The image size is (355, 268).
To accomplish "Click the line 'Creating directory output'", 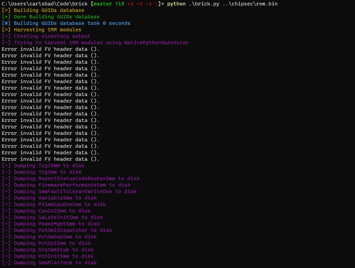I will tap(46, 36).
